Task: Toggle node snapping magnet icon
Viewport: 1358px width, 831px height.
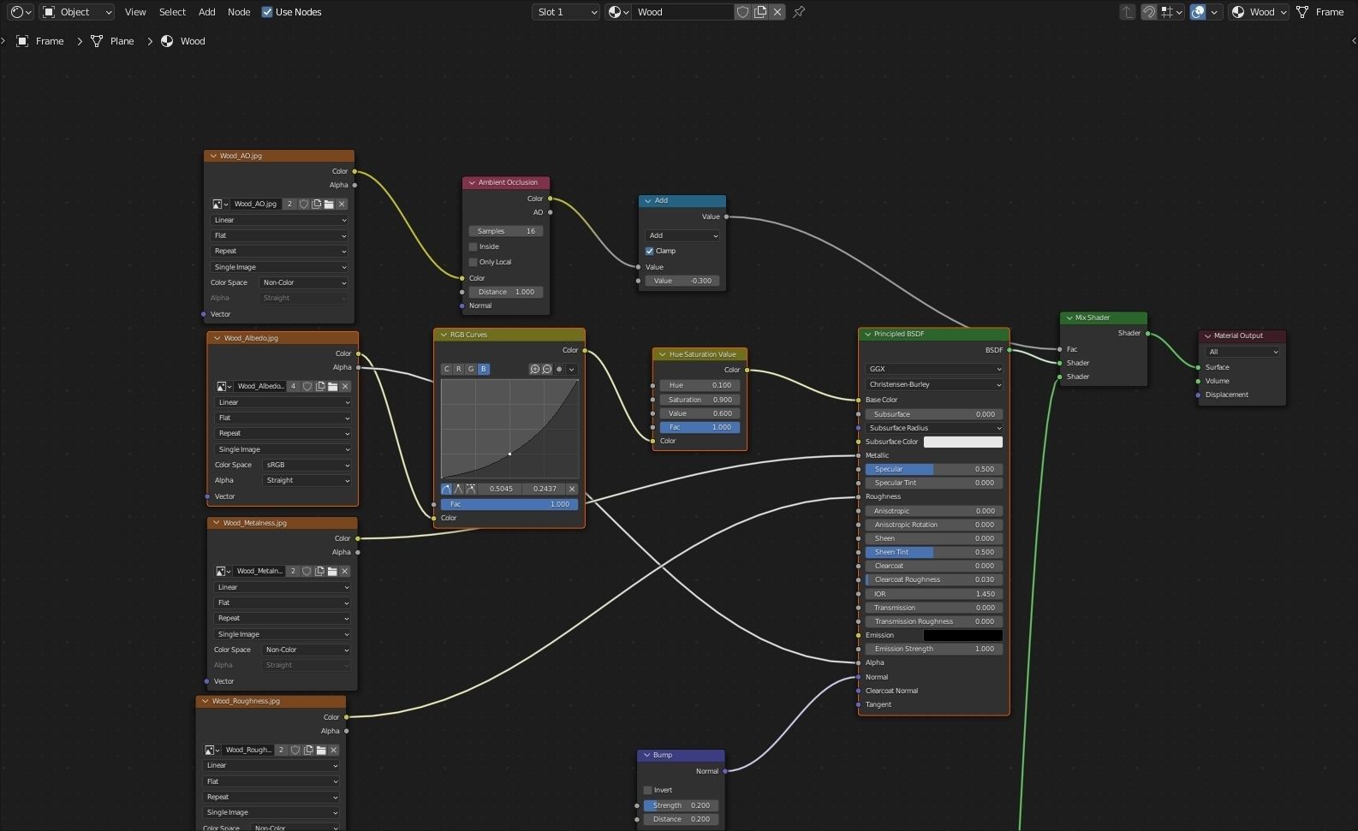Action: (1149, 12)
